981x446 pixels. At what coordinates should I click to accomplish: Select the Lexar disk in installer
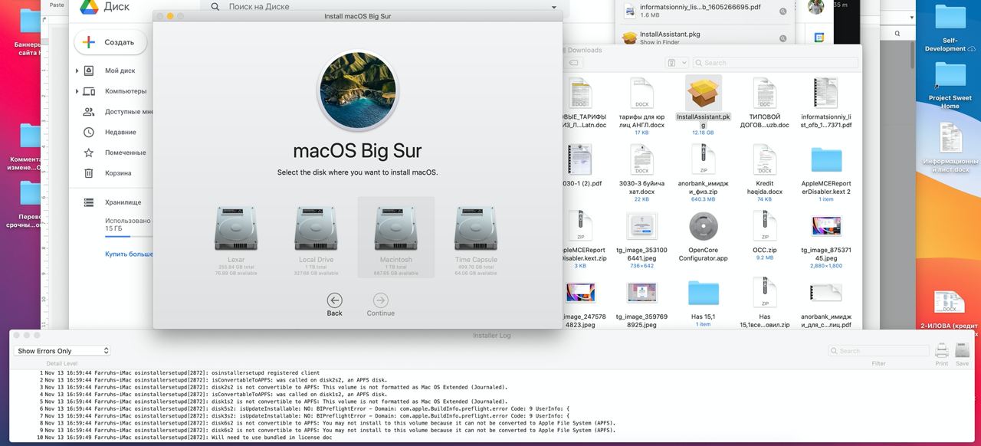tap(236, 237)
